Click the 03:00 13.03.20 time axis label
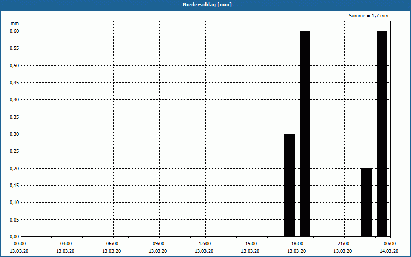 pos(66,247)
